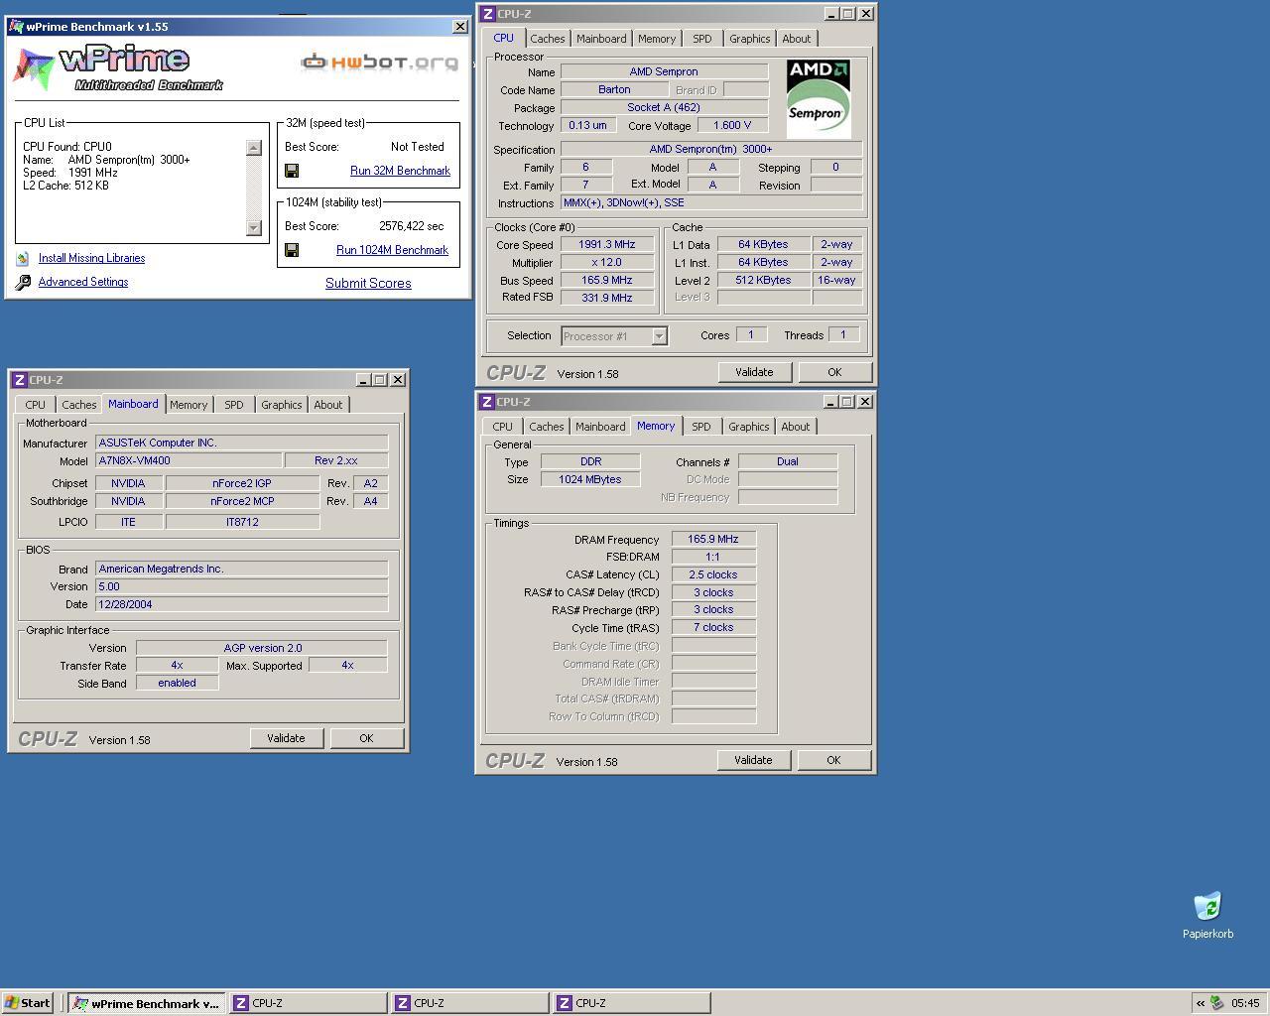
Task: Click the tray expand chevron in the taskbar
Action: [x=1201, y=1003]
